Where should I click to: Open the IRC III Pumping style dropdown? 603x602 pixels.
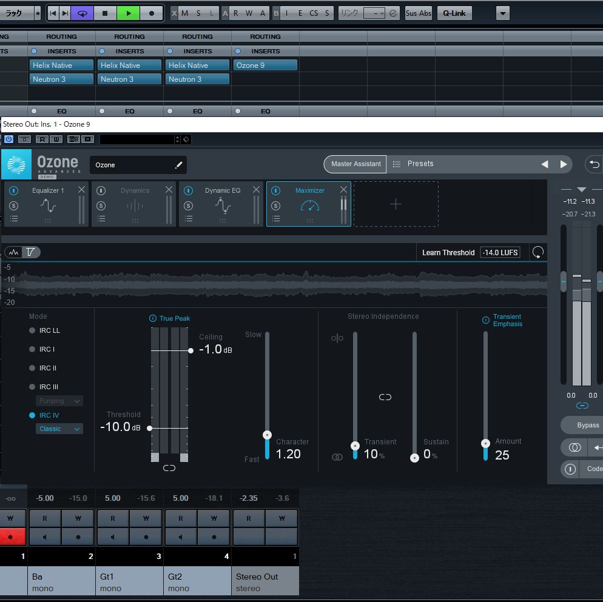tap(59, 401)
